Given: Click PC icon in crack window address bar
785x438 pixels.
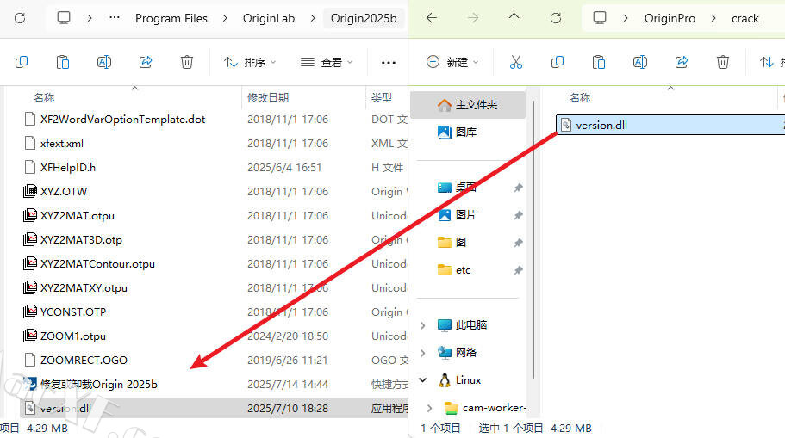Looking at the screenshot, I should tap(599, 18).
